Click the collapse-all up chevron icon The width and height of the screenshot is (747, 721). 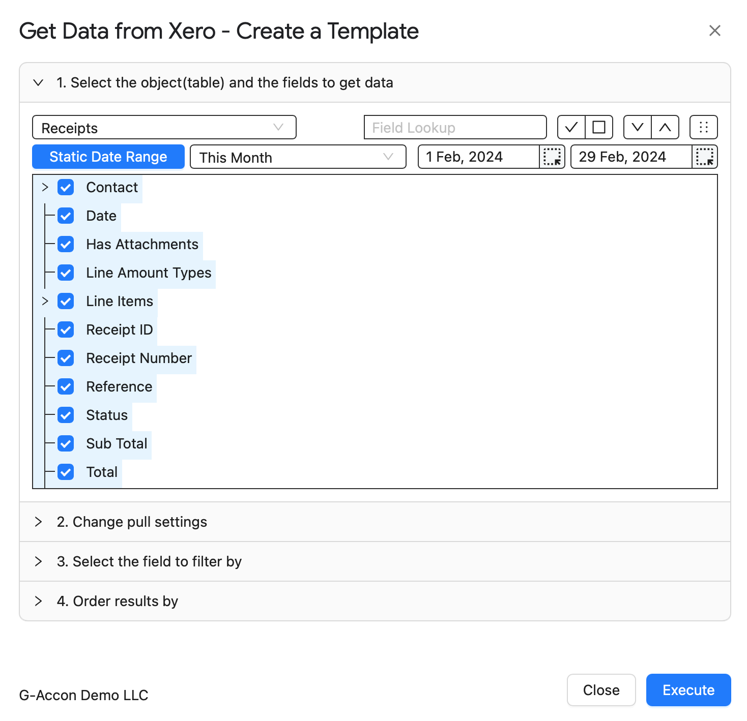click(665, 127)
